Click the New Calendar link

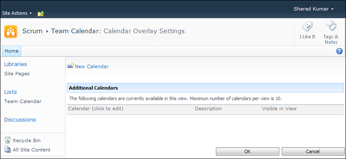click(x=92, y=66)
